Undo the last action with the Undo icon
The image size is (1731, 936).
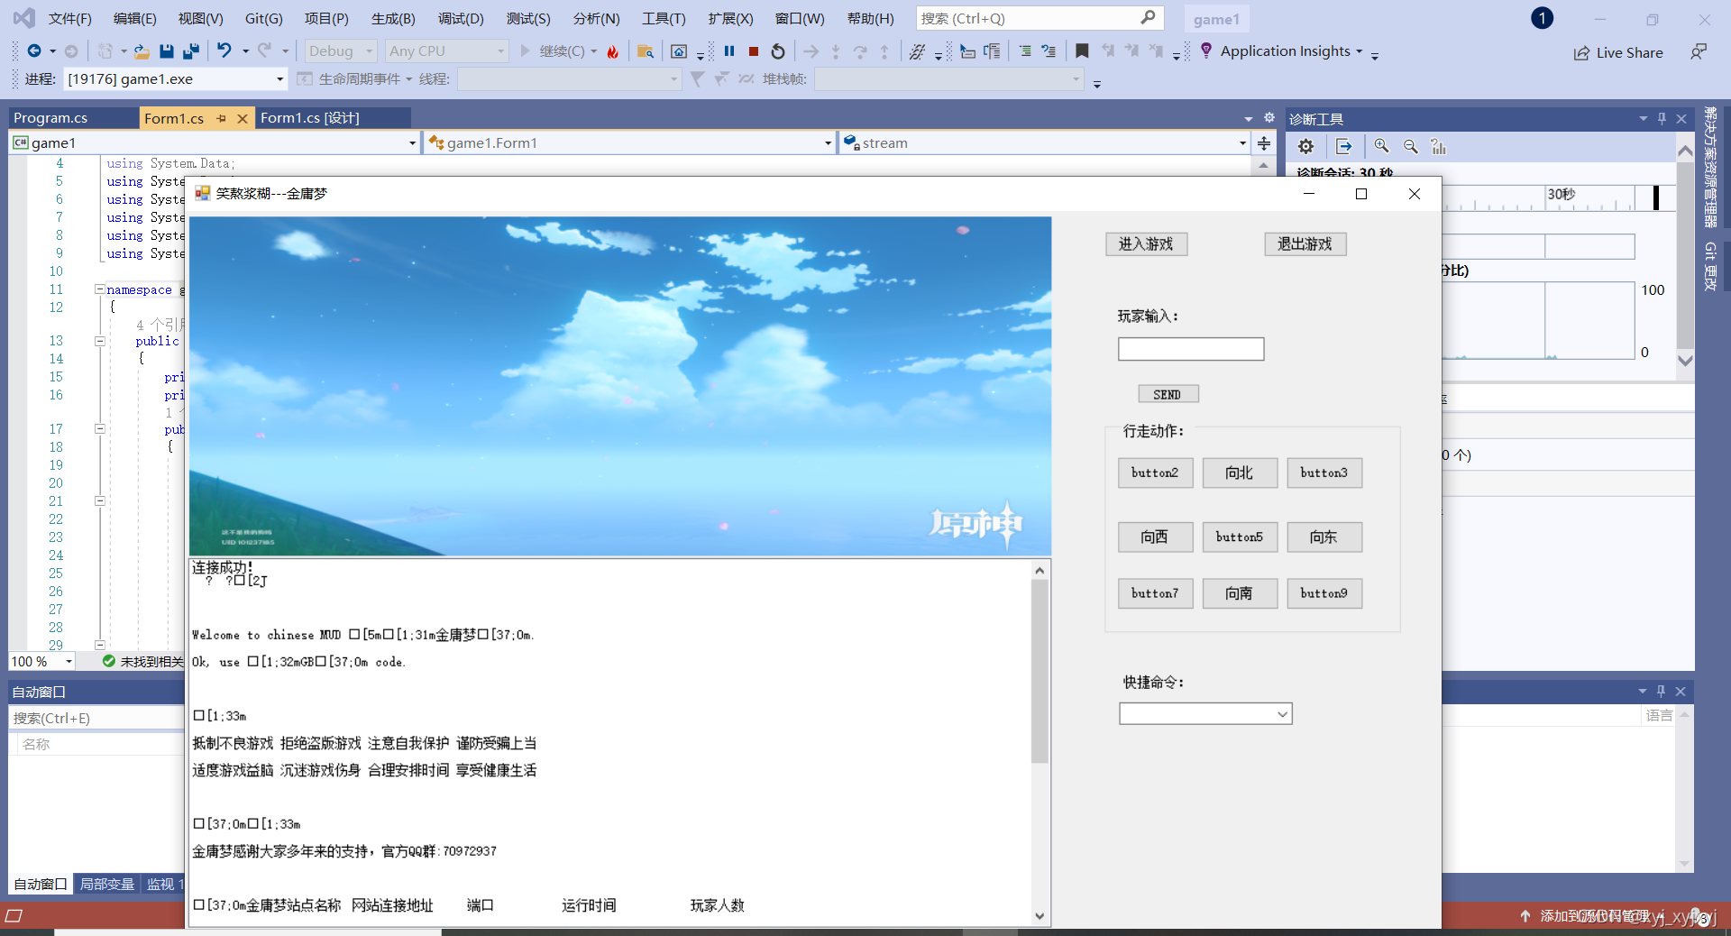(x=224, y=51)
